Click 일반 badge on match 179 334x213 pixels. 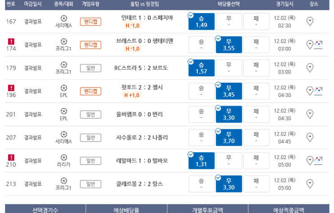pyautogui.click(x=90, y=68)
